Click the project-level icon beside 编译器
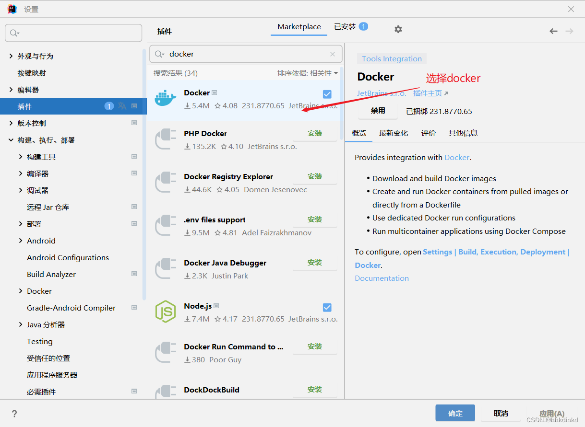Screen dimensions: 585x427 coord(134,173)
